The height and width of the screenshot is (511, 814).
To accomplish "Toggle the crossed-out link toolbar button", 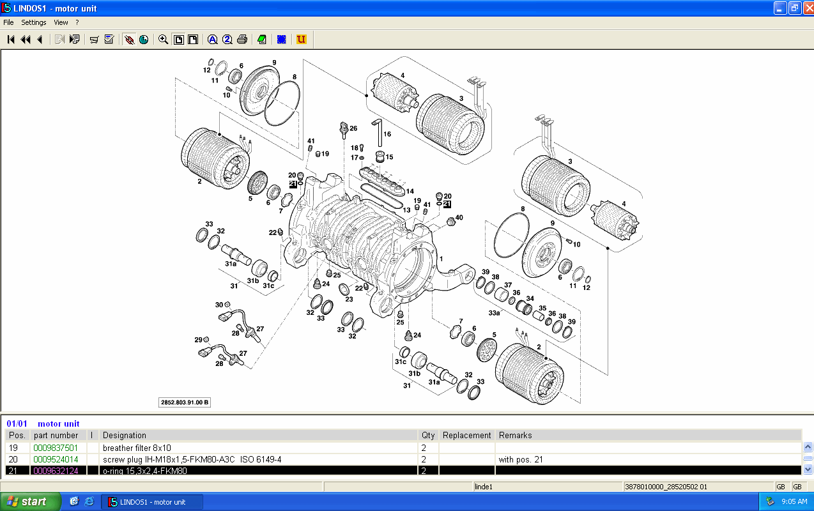I will coord(129,40).
